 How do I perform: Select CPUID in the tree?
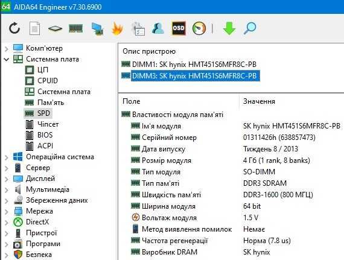pyautogui.click(x=42, y=81)
